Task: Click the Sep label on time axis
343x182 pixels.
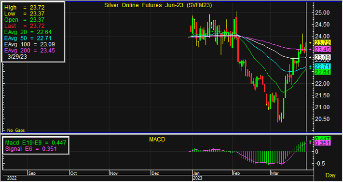Action: click(32, 173)
